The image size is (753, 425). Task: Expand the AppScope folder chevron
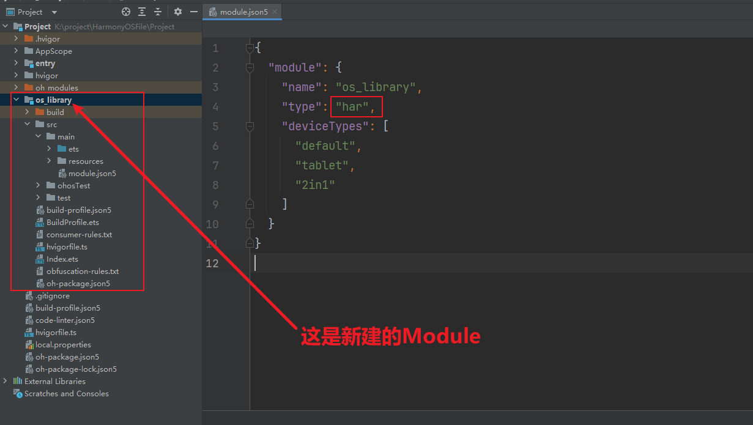click(x=17, y=51)
